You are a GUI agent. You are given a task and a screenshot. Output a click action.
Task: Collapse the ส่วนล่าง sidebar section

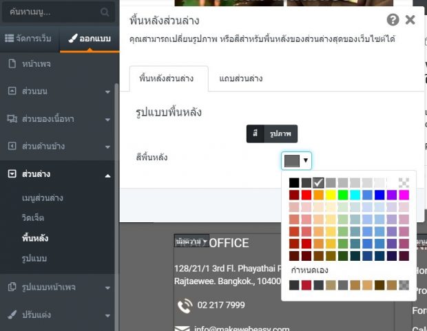[x=107, y=175]
